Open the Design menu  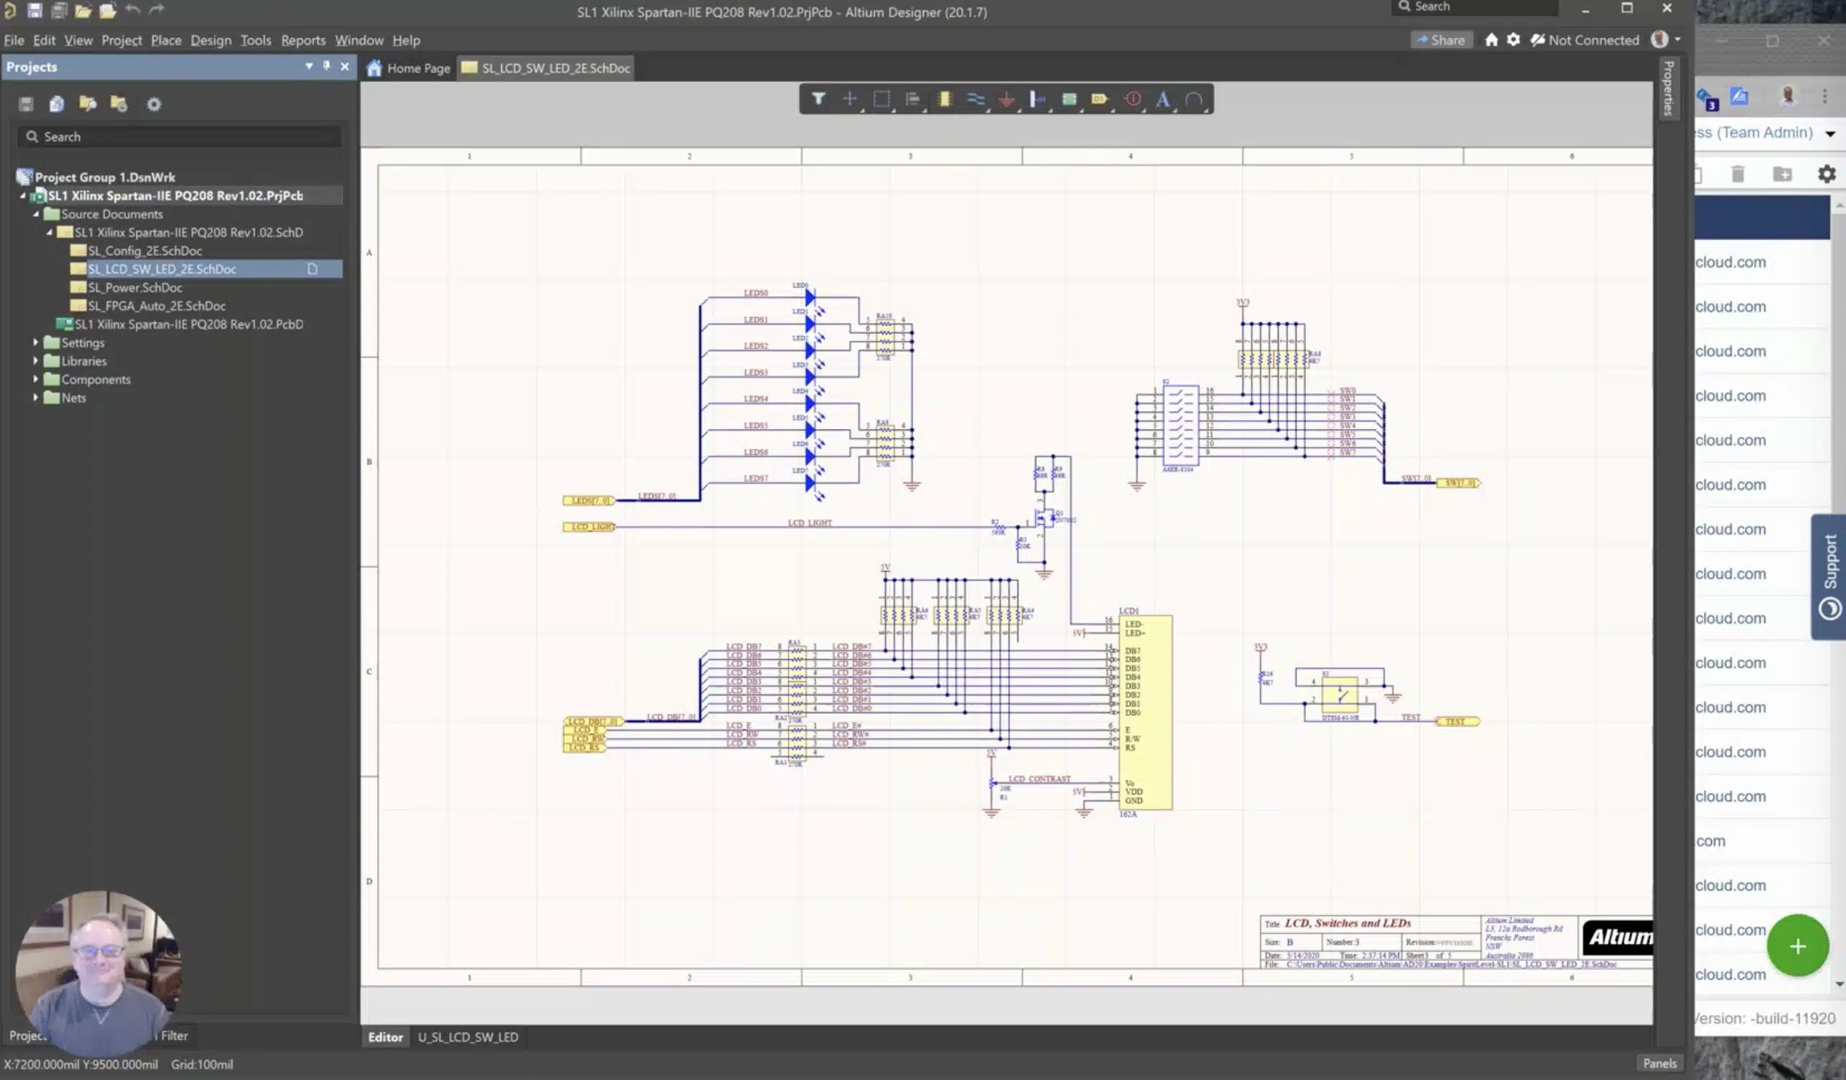pos(211,40)
